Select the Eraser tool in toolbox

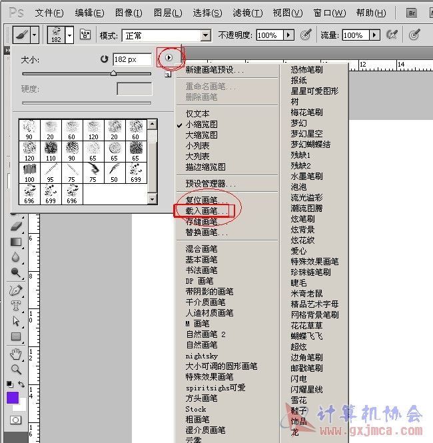(16, 226)
